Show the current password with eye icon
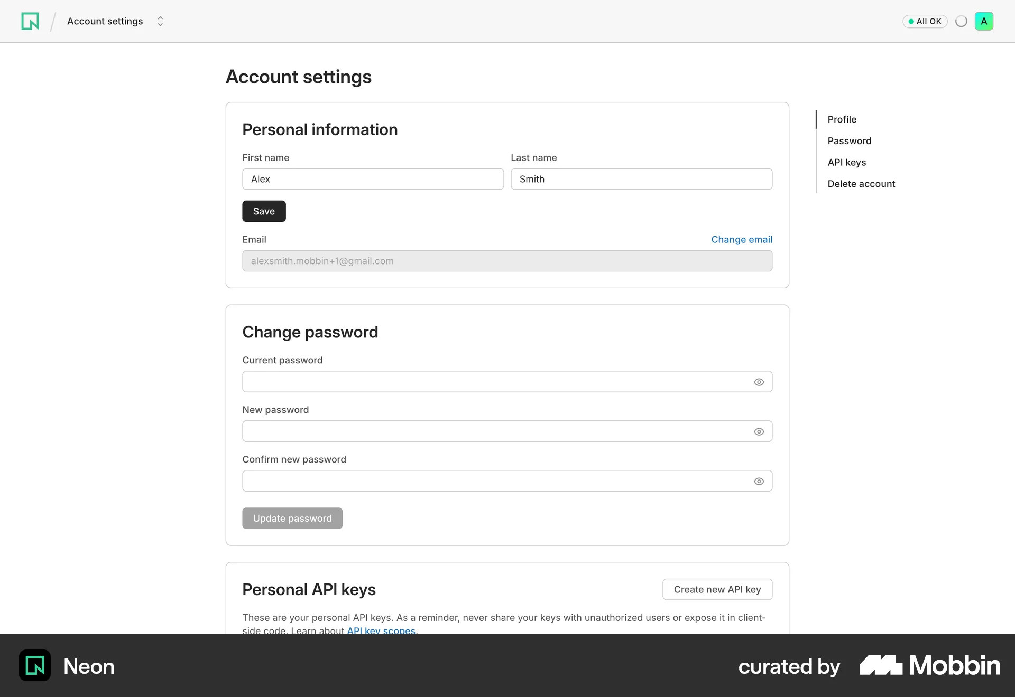 pos(759,382)
